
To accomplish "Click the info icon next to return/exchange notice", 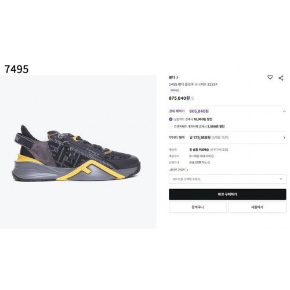I will (209, 162).
